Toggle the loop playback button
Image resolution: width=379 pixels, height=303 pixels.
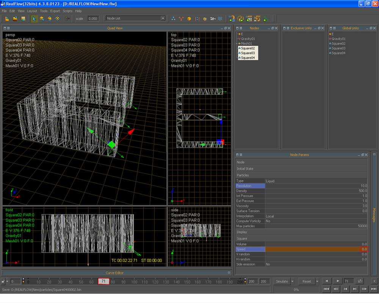coord(360,281)
